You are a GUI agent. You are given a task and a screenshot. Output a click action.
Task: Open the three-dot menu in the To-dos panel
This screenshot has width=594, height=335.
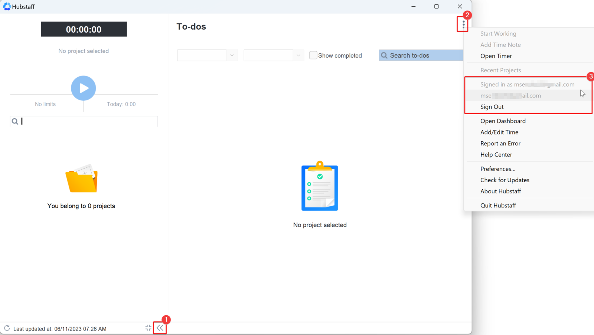tap(463, 25)
